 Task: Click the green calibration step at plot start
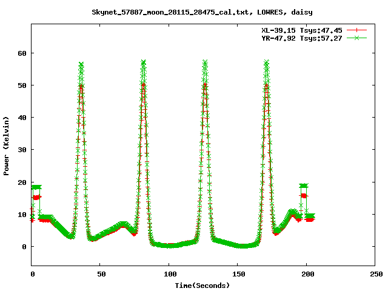point(36,187)
